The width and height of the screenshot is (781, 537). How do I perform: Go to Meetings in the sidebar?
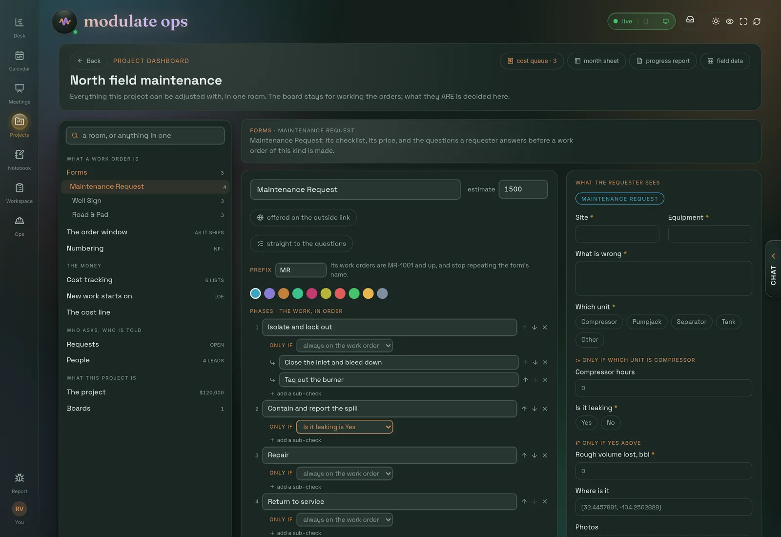(19, 94)
